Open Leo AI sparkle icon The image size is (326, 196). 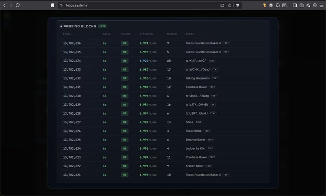click(x=308, y=5)
